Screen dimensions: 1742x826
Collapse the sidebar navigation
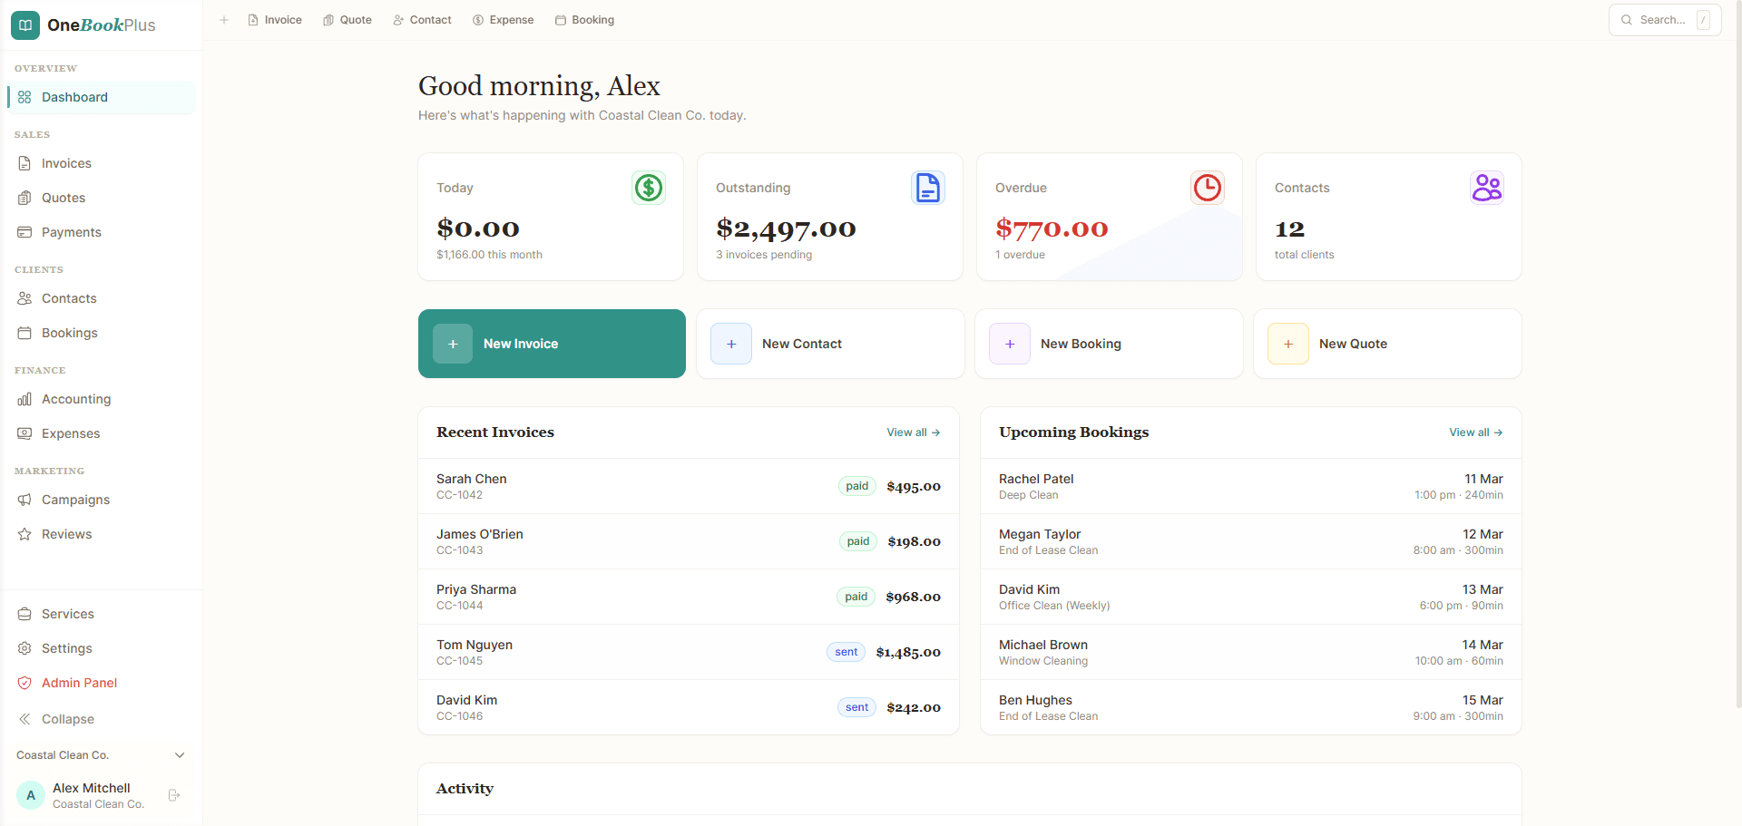(x=67, y=719)
